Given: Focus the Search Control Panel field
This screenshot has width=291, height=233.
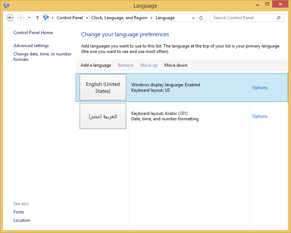Looking at the screenshot, I should coord(247,18).
